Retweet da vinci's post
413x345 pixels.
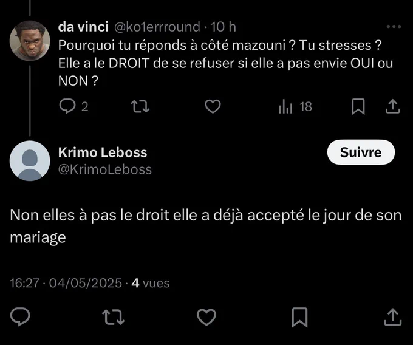pos(140,106)
